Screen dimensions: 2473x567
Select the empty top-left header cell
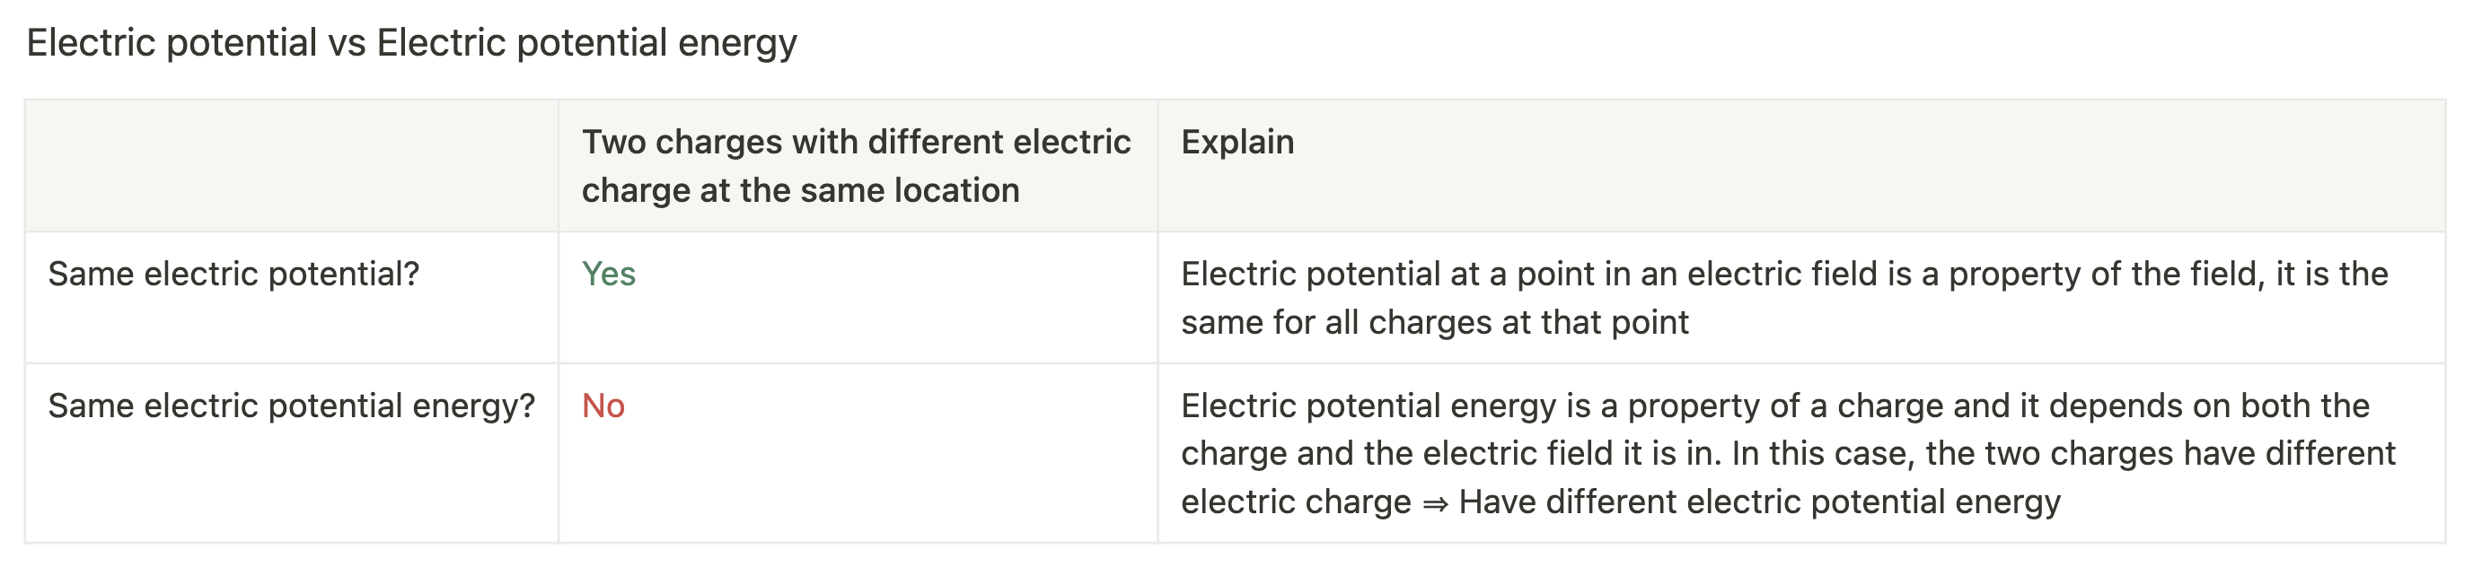(x=291, y=165)
